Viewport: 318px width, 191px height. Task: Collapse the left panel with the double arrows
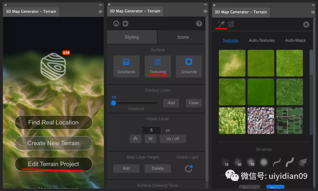(x=100, y=5)
